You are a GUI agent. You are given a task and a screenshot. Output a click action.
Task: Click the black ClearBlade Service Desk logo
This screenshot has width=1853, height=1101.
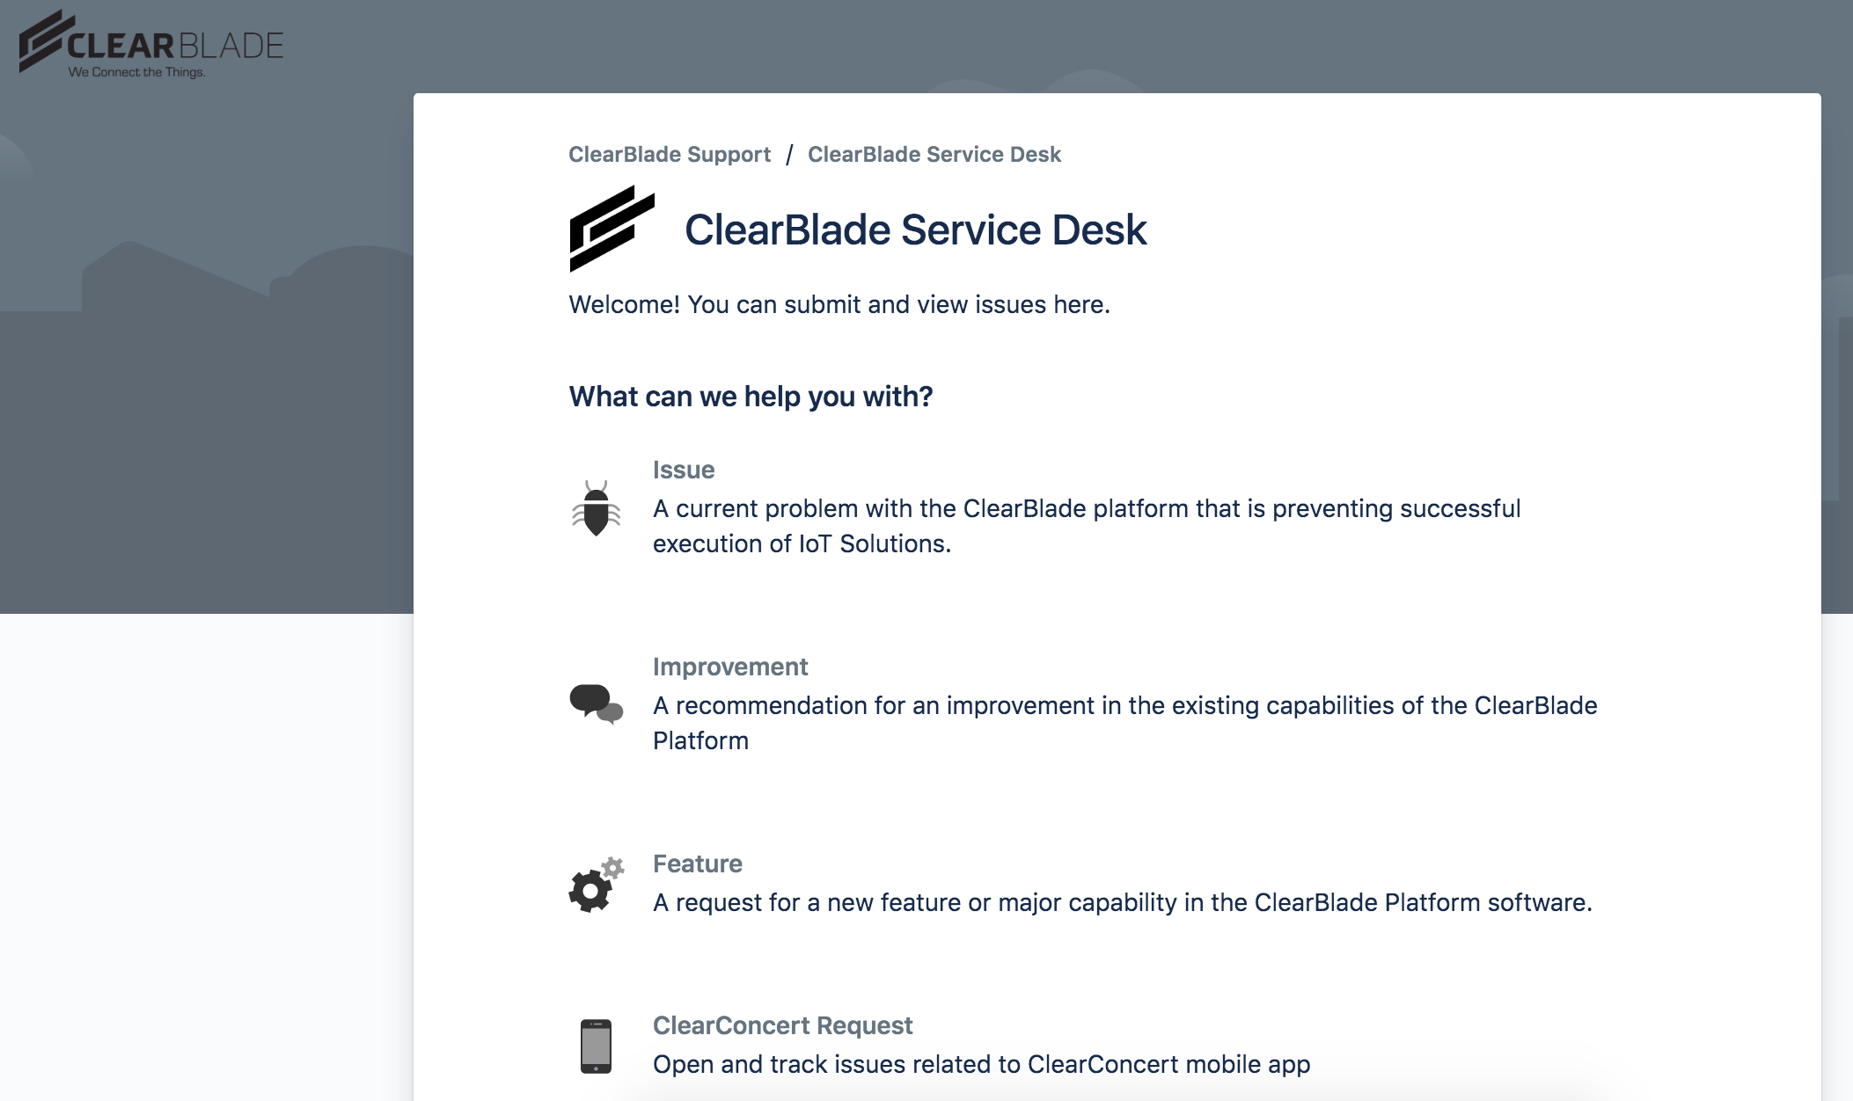[612, 229]
